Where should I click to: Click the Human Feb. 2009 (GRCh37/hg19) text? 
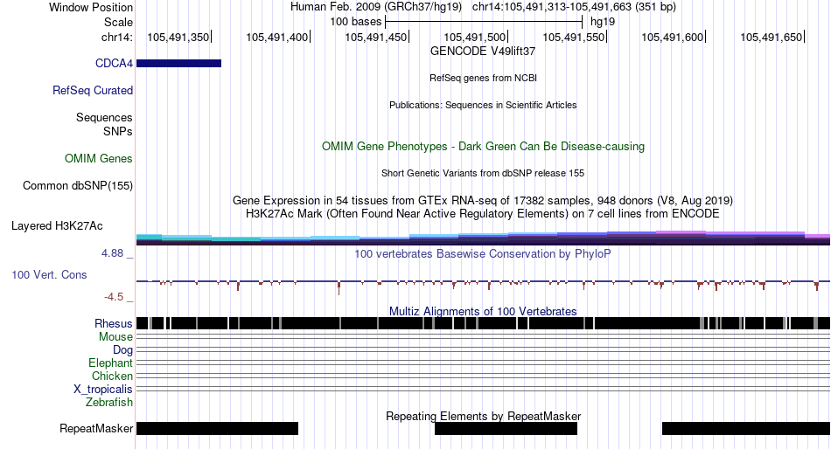pyautogui.click(x=376, y=7)
